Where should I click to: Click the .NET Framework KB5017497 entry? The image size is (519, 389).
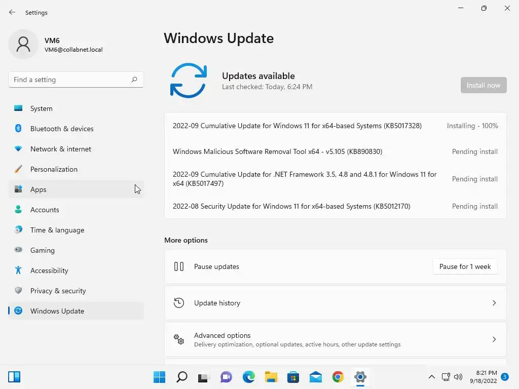[305, 179]
